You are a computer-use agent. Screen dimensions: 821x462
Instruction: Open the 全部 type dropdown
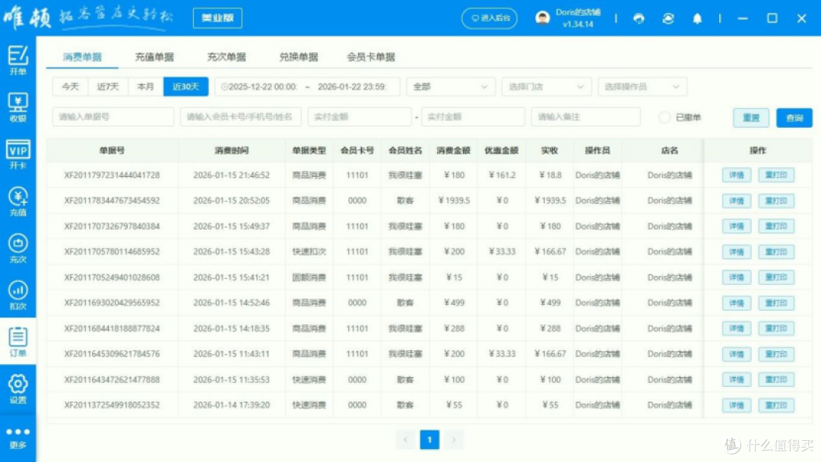(x=451, y=87)
